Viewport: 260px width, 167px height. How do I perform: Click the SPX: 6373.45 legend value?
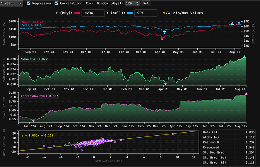[32, 25]
